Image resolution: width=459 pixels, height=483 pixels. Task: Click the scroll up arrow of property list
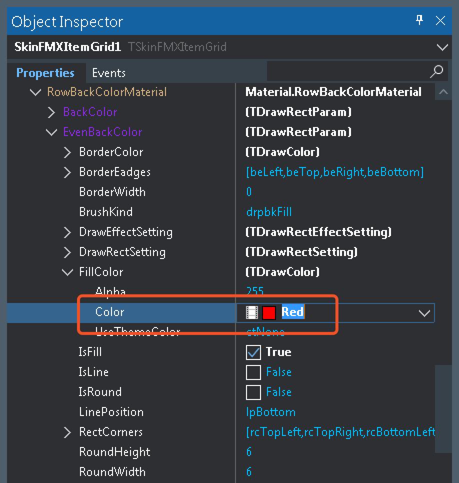pos(443,92)
